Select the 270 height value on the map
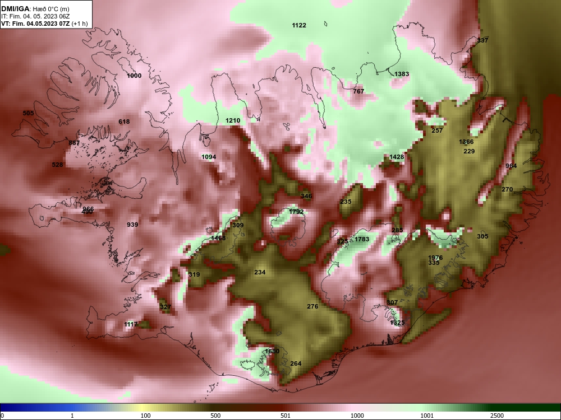The width and height of the screenshot is (561, 420). pyautogui.click(x=507, y=190)
